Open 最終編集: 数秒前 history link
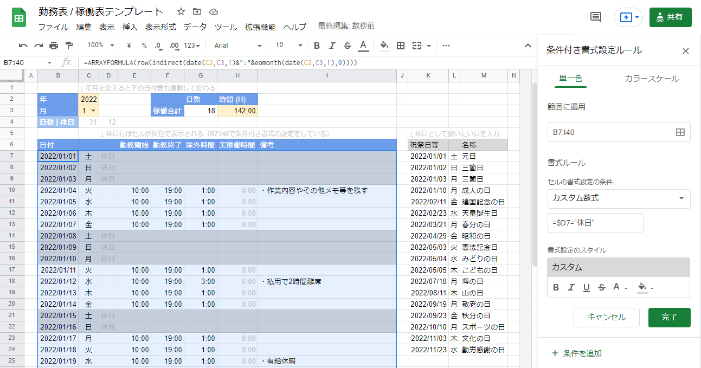The height and width of the screenshot is (368, 701). (x=346, y=26)
